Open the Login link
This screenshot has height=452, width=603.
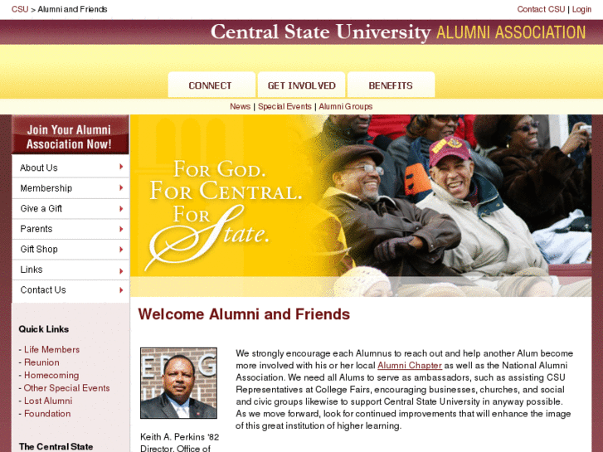(x=581, y=9)
